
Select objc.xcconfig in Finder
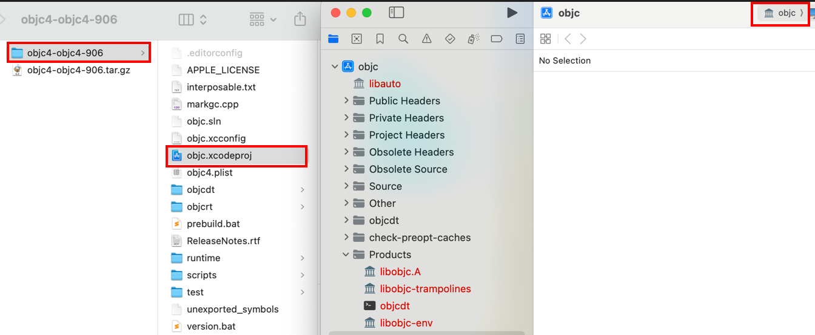coord(216,138)
